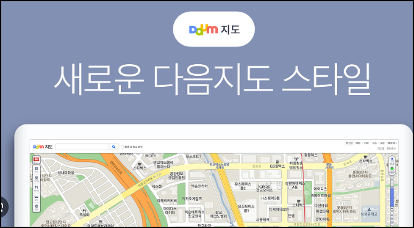414x228 pixels.
Task: Open roadview with the blue map control icon
Action: point(392,160)
